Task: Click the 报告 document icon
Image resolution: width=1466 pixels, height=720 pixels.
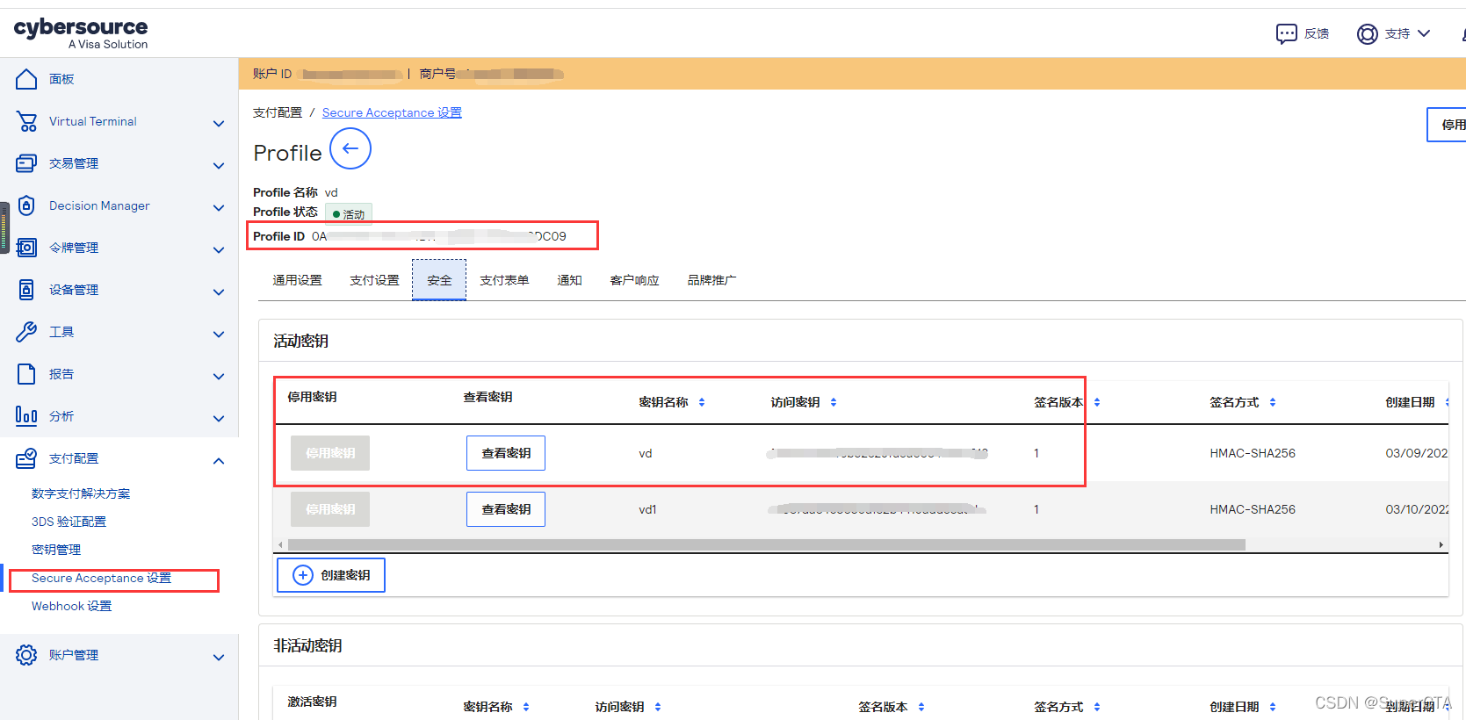Action: (26, 374)
